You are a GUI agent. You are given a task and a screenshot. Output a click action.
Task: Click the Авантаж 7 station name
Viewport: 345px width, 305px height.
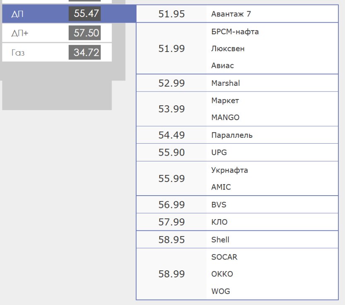[231, 14]
